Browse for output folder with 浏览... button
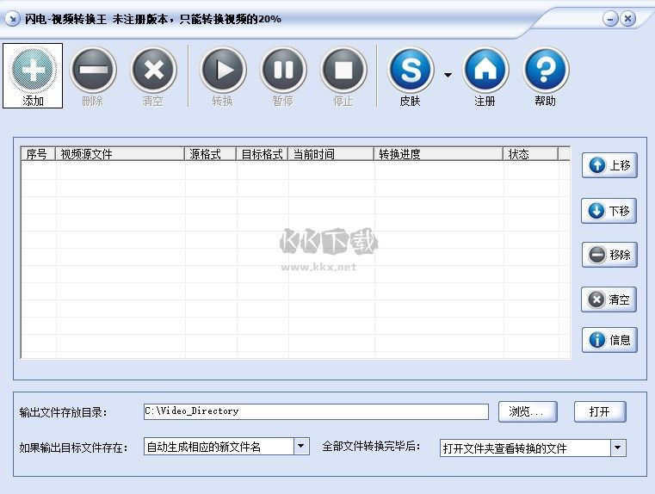This screenshot has width=655, height=494. (528, 411)
